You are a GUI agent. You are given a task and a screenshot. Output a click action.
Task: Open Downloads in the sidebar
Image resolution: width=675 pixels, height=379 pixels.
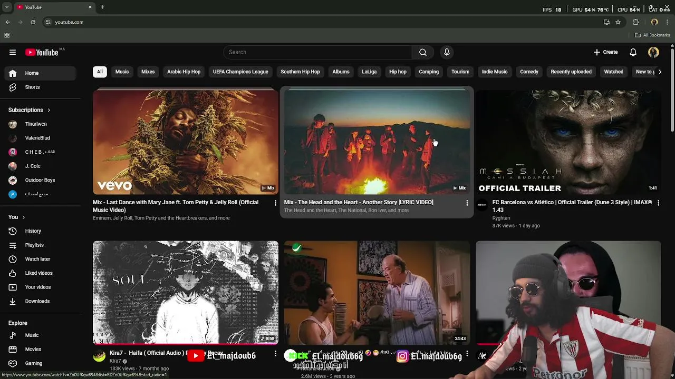41,301
